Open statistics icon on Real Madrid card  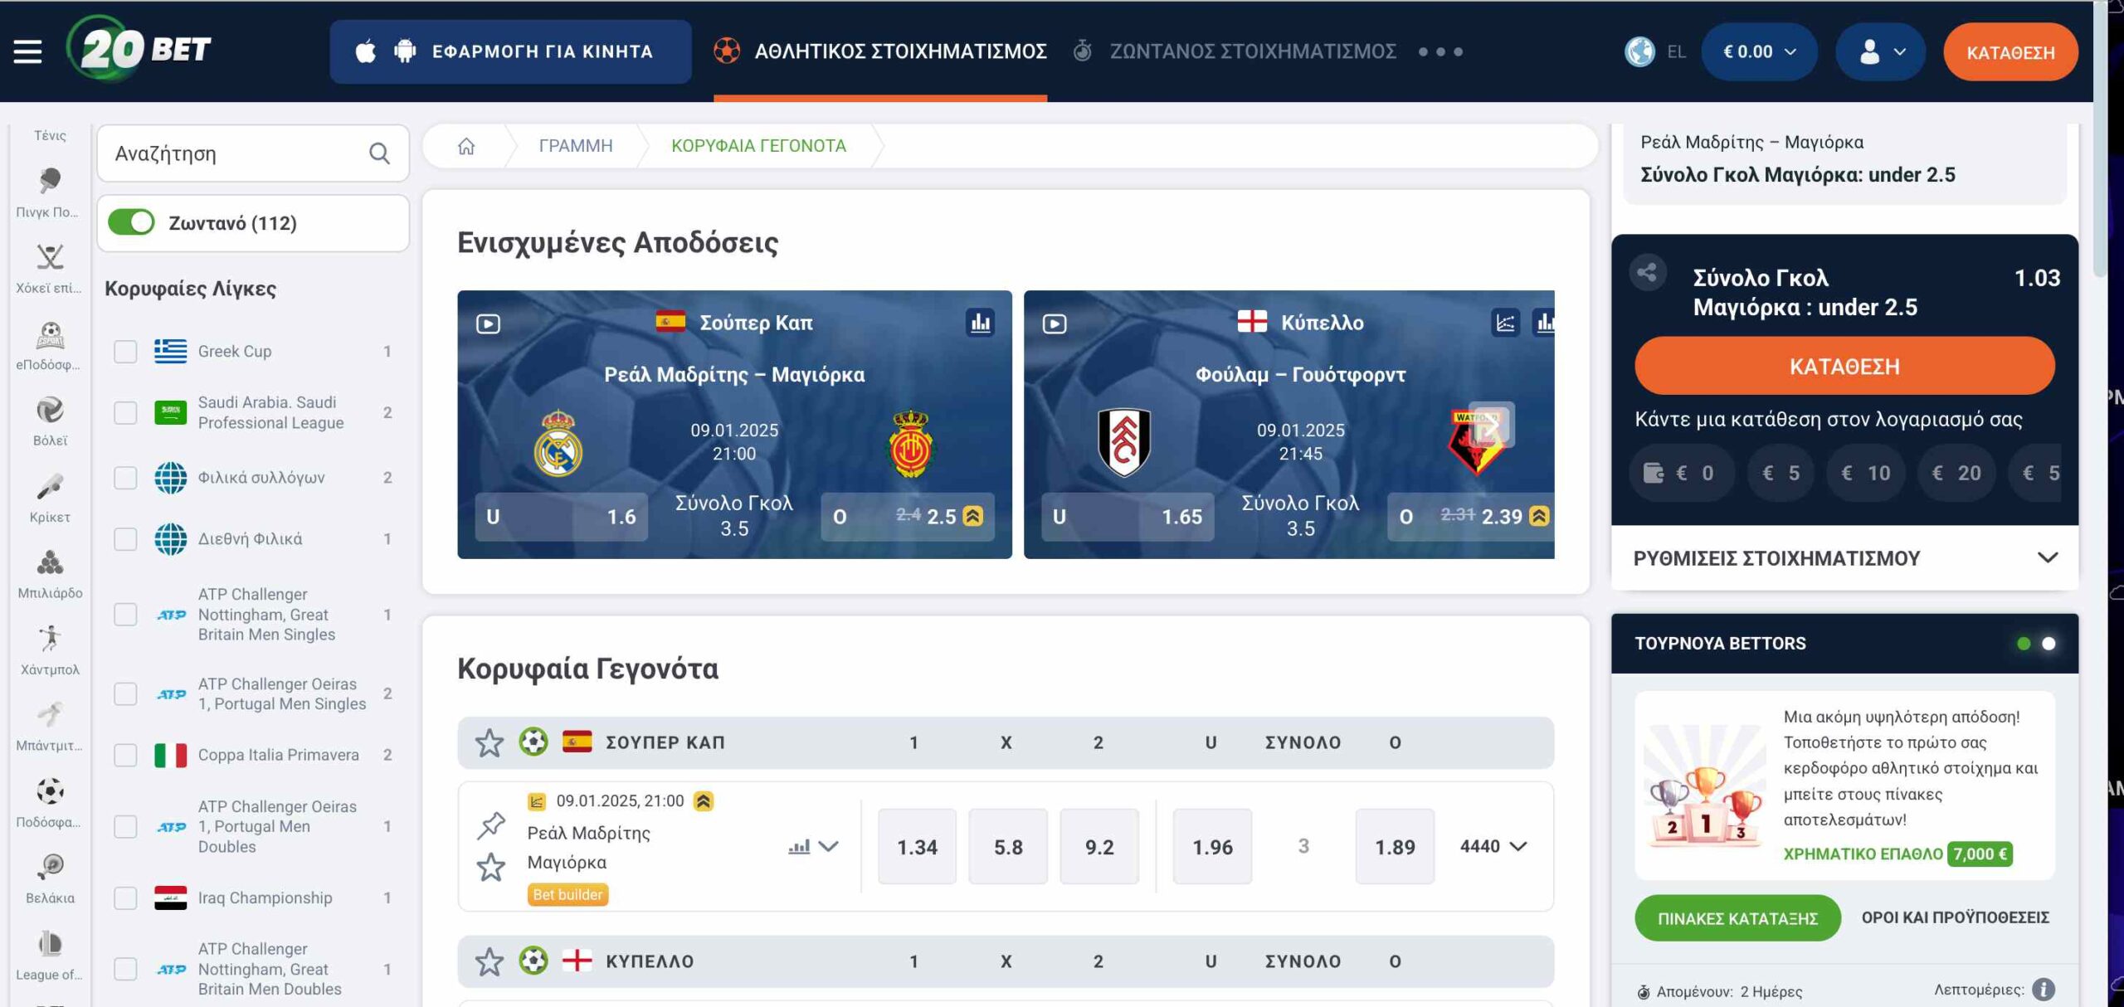[x=980, y=323]
